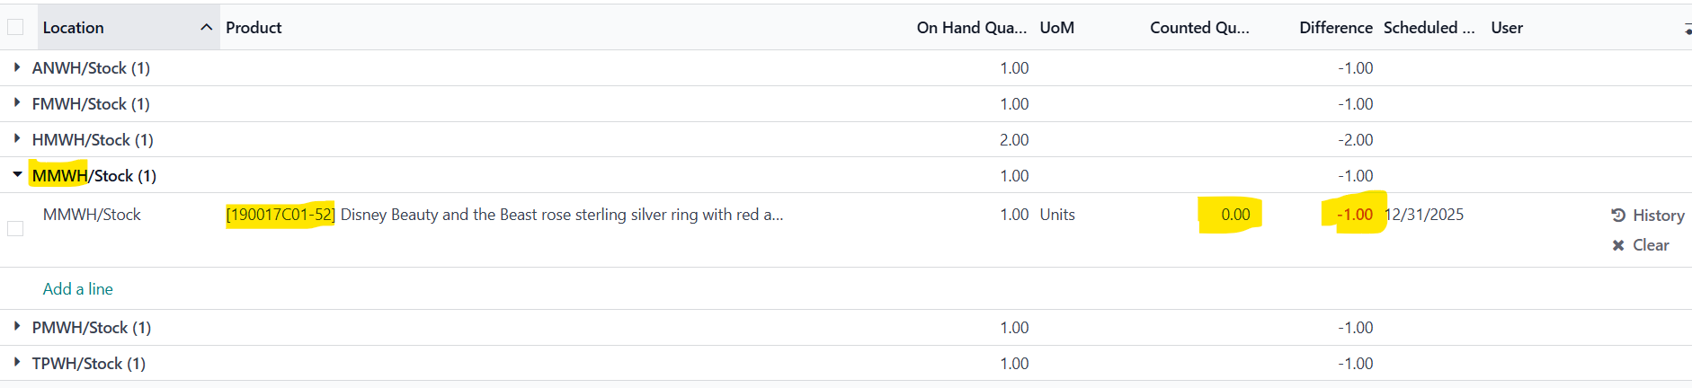1692x388 pixels.
Task: Sort by the Difference column header
Action: click(1335, 28)
